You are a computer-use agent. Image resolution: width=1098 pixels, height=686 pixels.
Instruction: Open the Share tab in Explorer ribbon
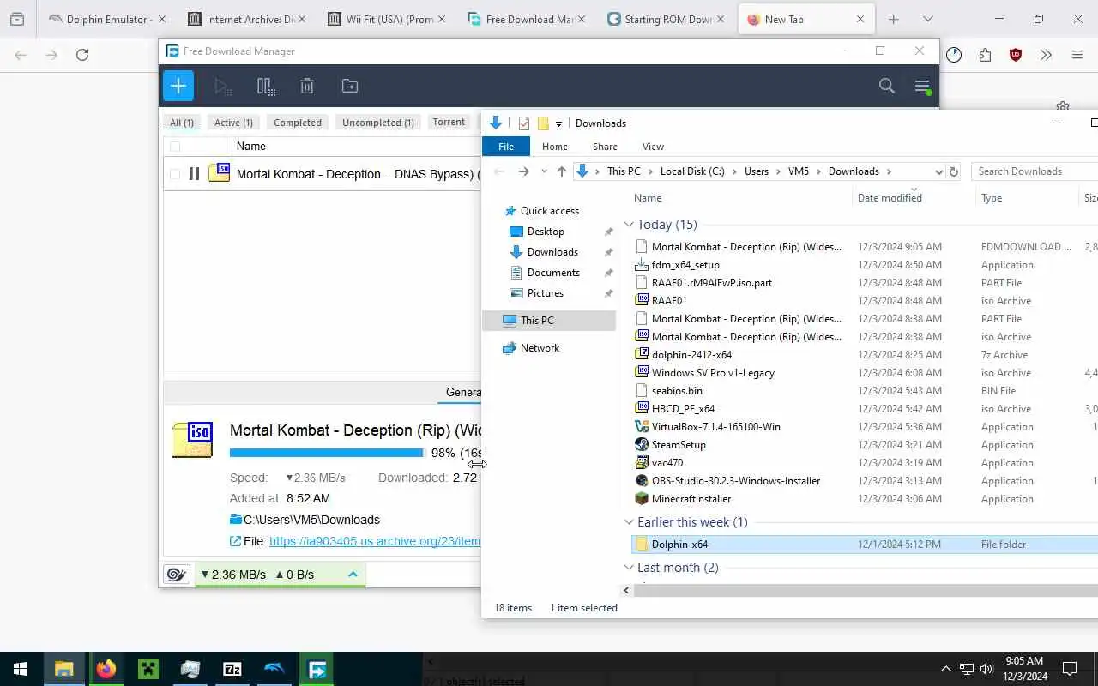coord(605,147)
